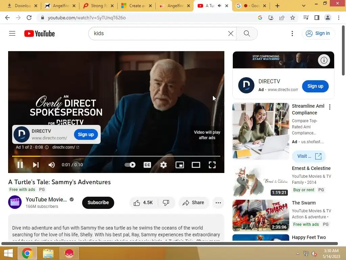Open a new tab with the plus button
The height and width of the screenshot is (260, 346).
pos(277,6)
